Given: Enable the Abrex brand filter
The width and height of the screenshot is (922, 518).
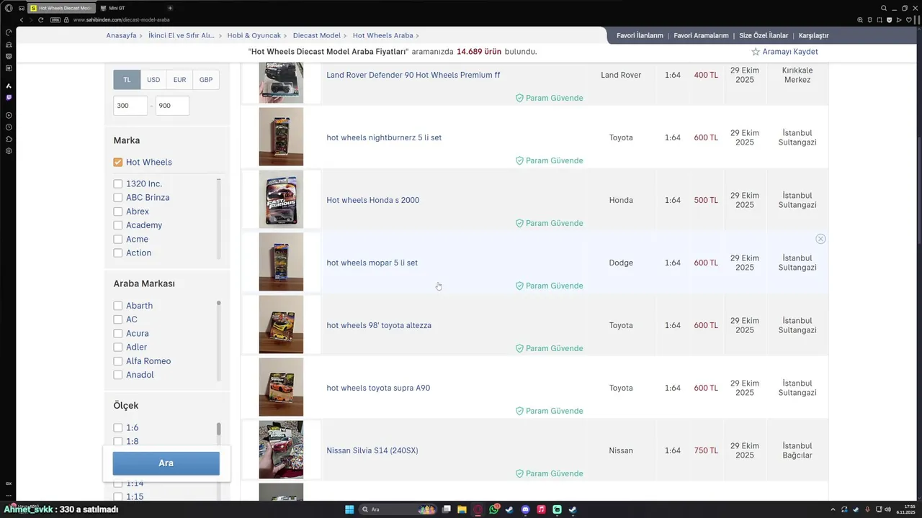Looking at the screenshot, I should pyautogui.click(x=118, y=212).
